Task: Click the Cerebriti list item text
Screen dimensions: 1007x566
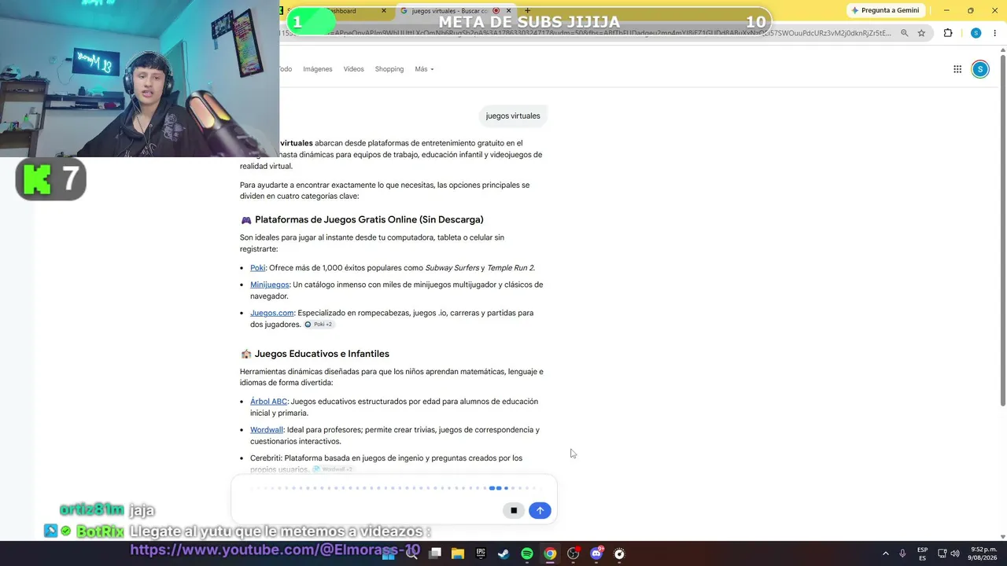Action: 386,464
